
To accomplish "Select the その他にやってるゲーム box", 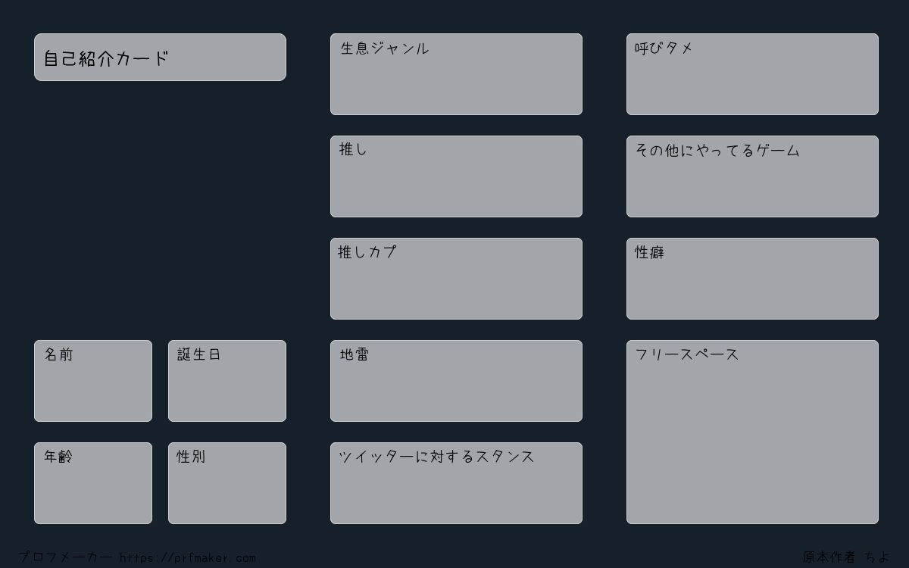I will [752, 176].
